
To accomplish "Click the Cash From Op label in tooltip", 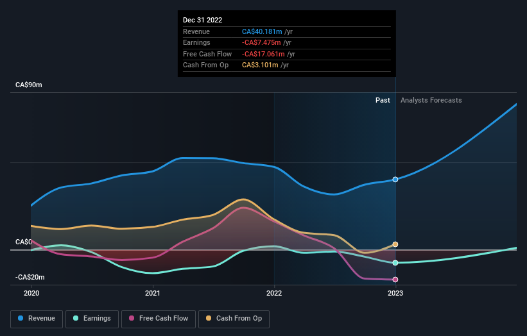I will (205, 65).
